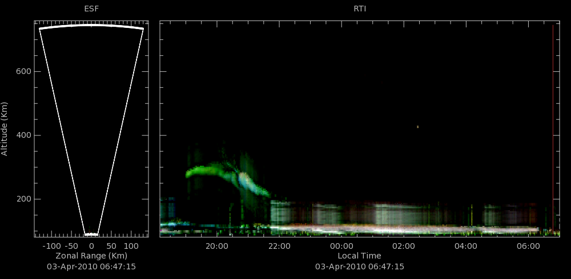The image size is (571, 279).
Task: Click the Local Time axis label
Action: pos(359,256)
